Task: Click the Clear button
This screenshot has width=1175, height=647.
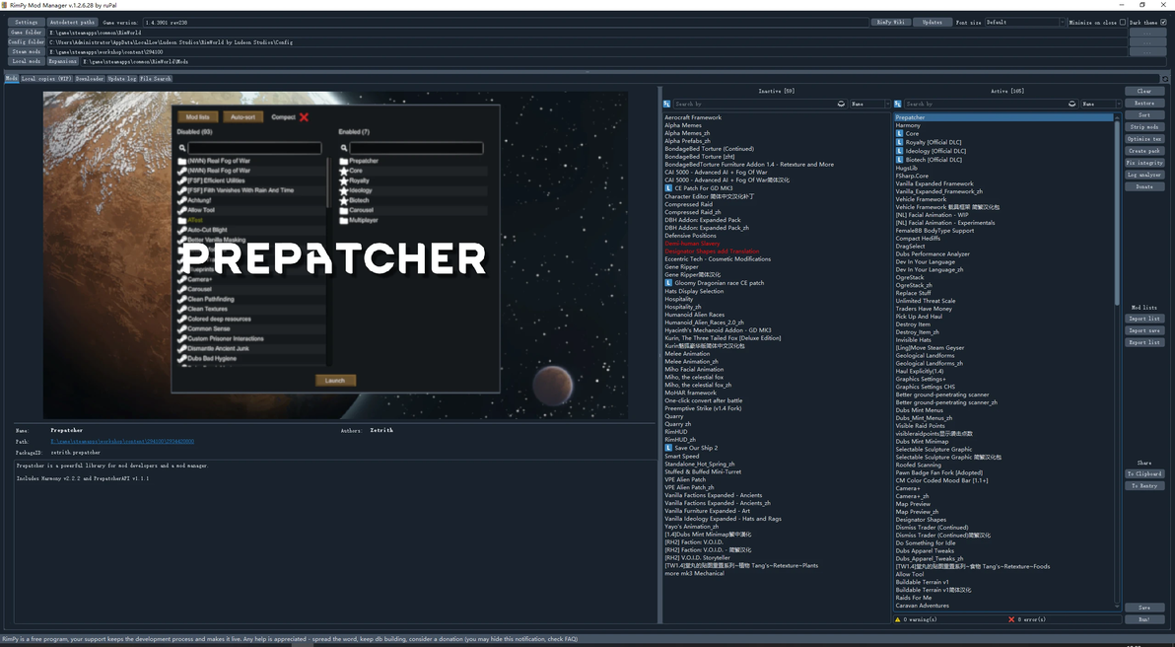Action: (x=1144, y=92)
